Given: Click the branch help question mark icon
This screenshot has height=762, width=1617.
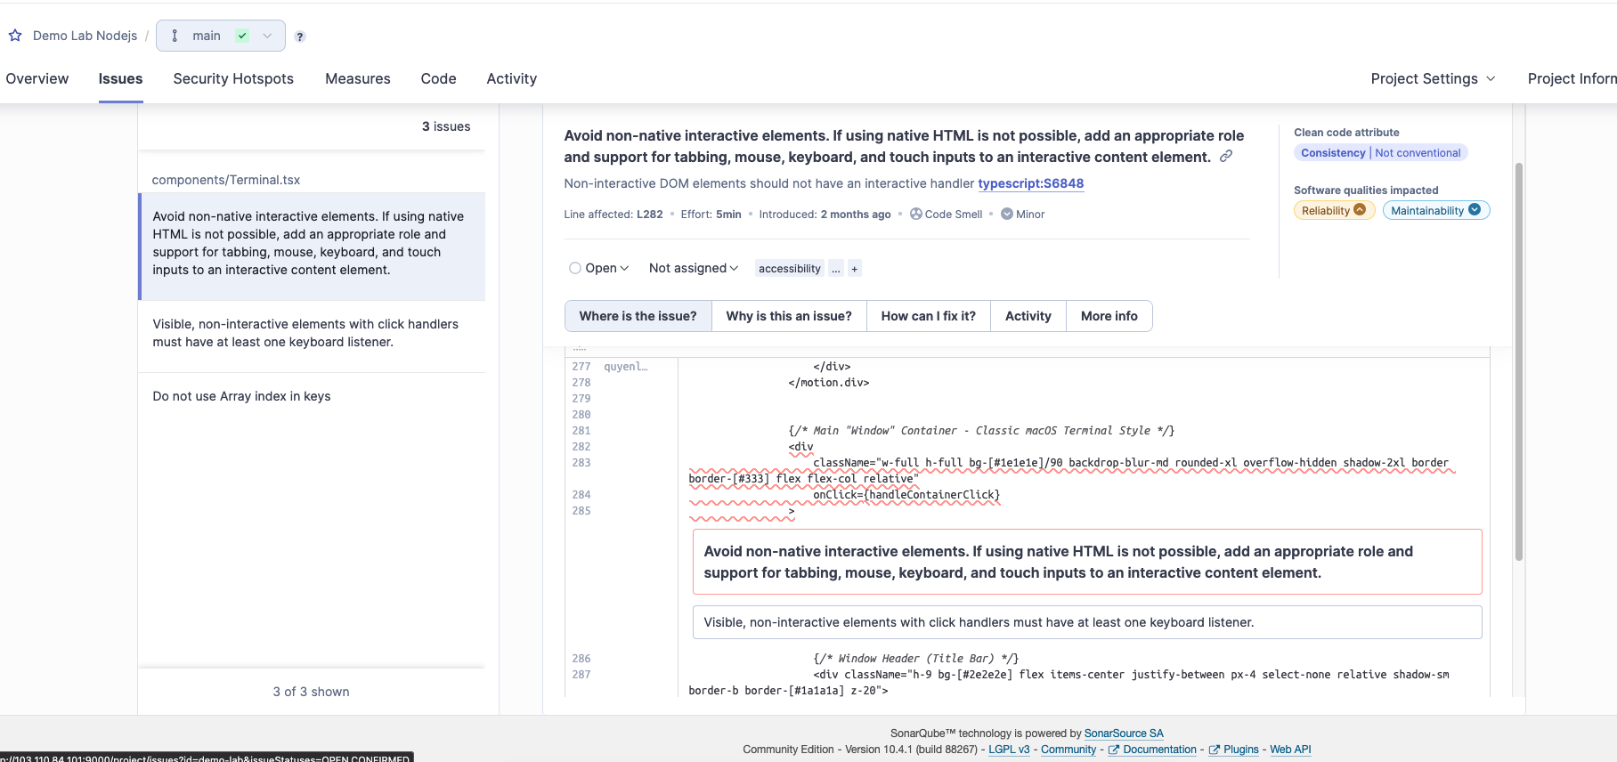Looking at the screenshot, I should click(x=300, y=36).
